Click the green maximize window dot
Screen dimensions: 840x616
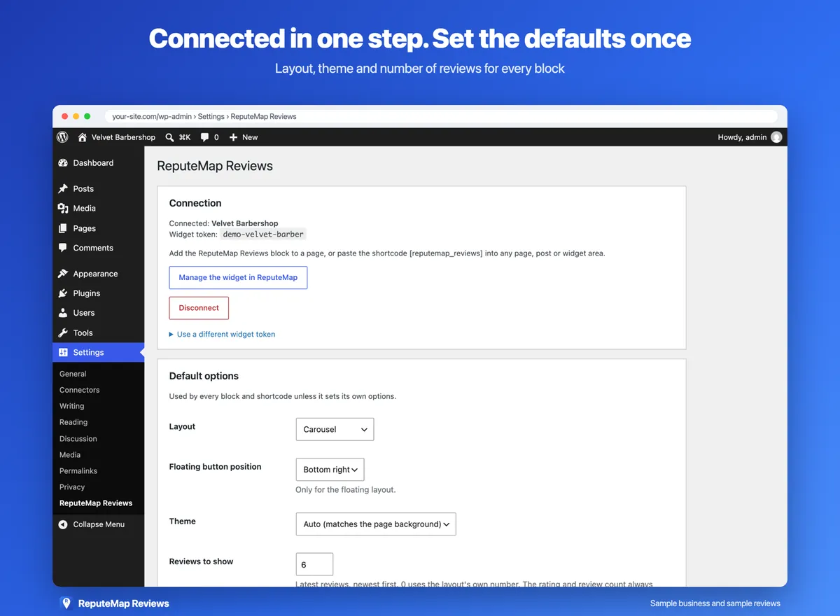(87, 116)
